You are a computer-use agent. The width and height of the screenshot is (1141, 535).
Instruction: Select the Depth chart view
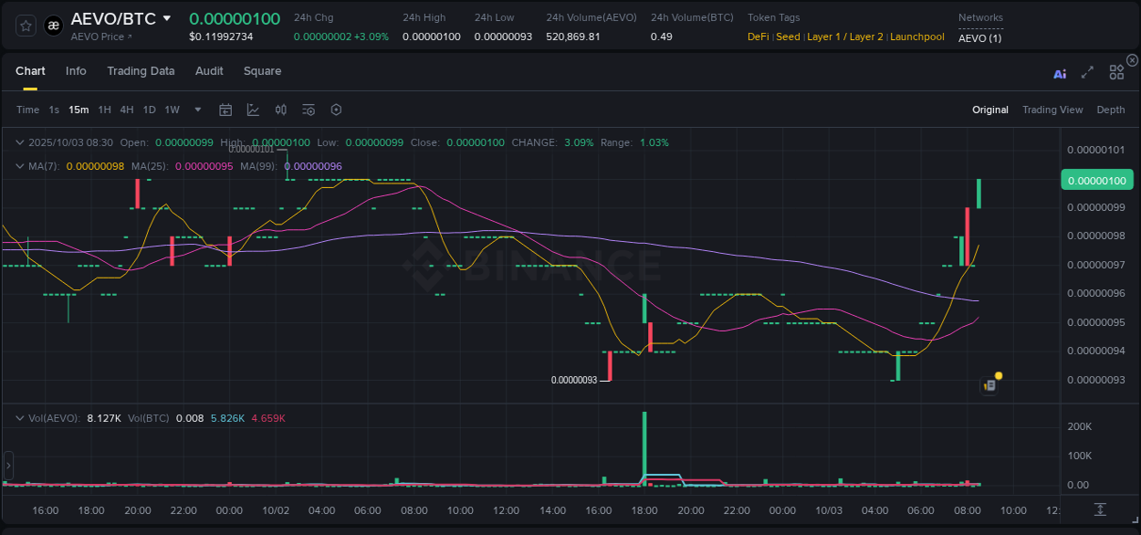click(x=1110, y=110)
